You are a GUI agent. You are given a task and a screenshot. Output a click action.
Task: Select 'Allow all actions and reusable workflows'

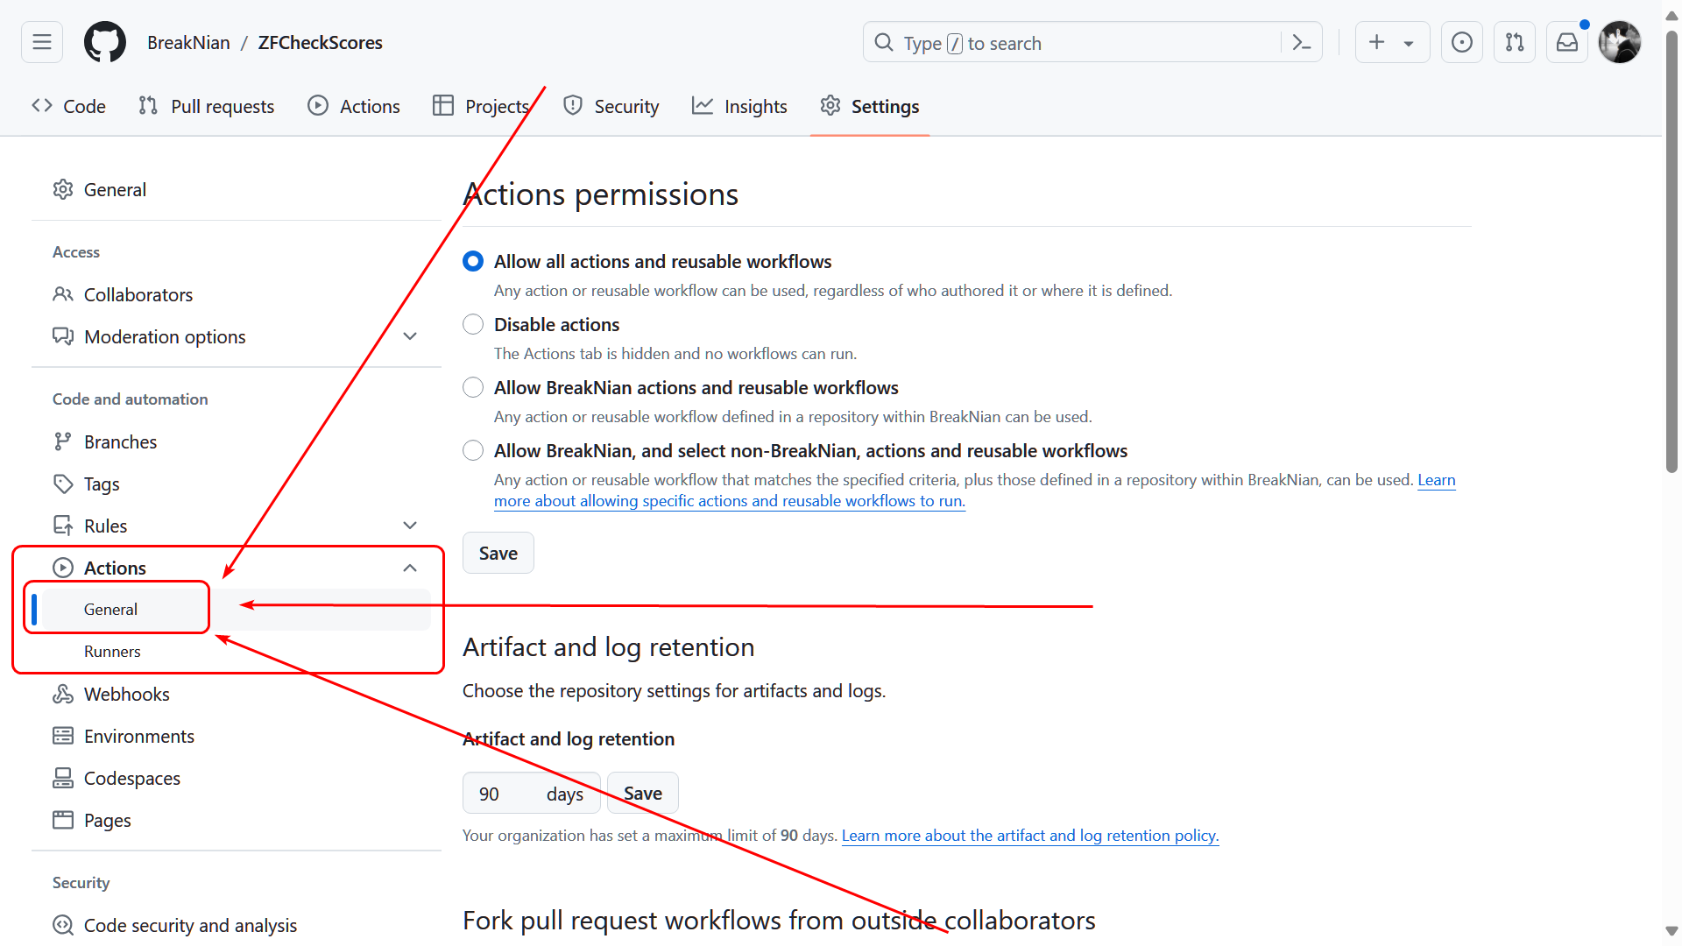[x=473, y=261]
